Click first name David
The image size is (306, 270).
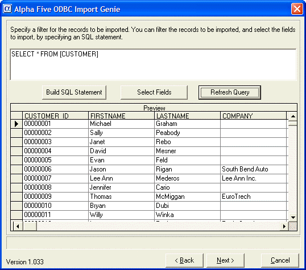121,151
